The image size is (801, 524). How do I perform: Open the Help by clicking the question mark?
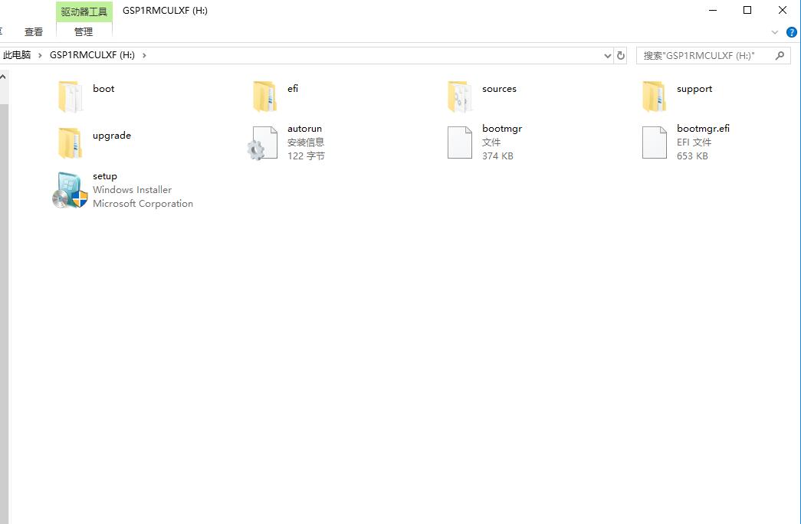coord(791,32)
